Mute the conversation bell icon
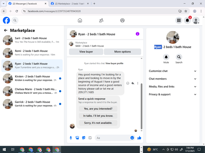205x153 pixels. coord(166,57)
